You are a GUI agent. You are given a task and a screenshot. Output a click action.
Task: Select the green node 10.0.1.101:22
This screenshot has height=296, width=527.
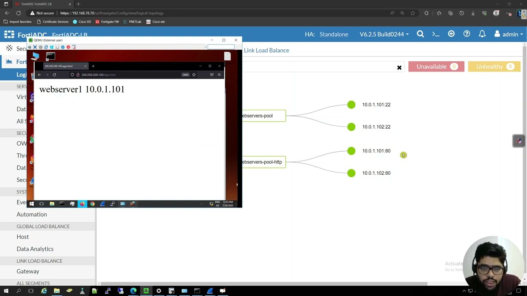[x=351, y=105]
